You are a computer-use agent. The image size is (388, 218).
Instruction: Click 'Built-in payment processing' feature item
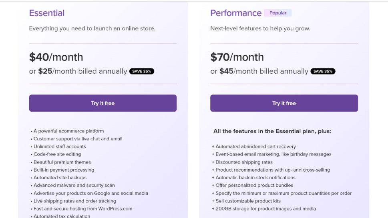pyautogui.click(x=62, y=170)
